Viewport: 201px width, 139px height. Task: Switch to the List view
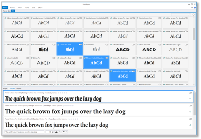(x=9, y=11)
